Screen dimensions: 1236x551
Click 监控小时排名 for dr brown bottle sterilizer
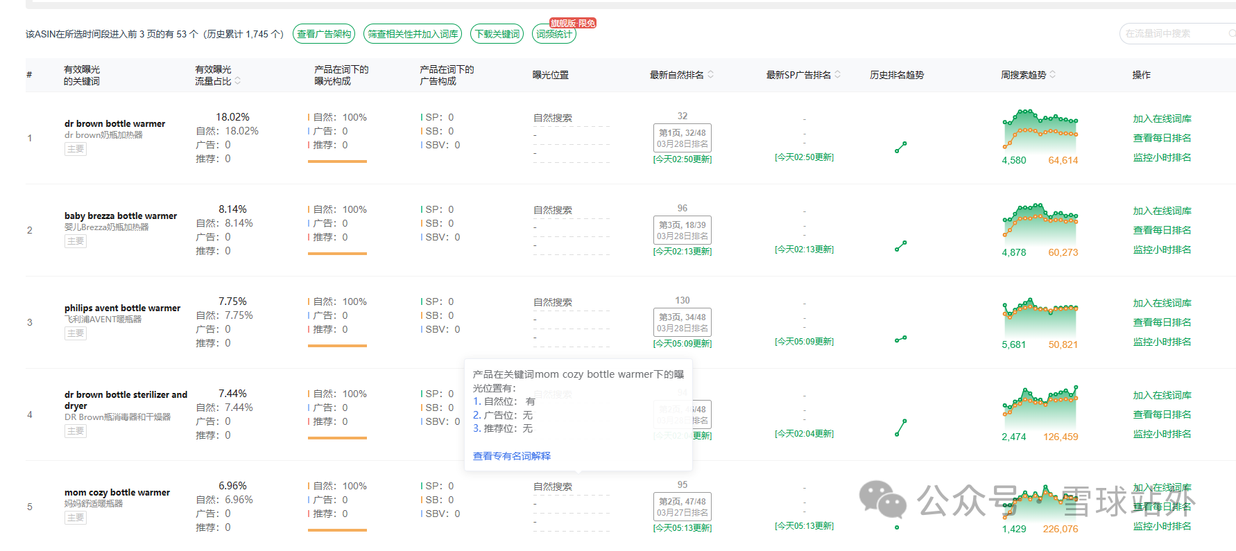(x=1162, y=435)
